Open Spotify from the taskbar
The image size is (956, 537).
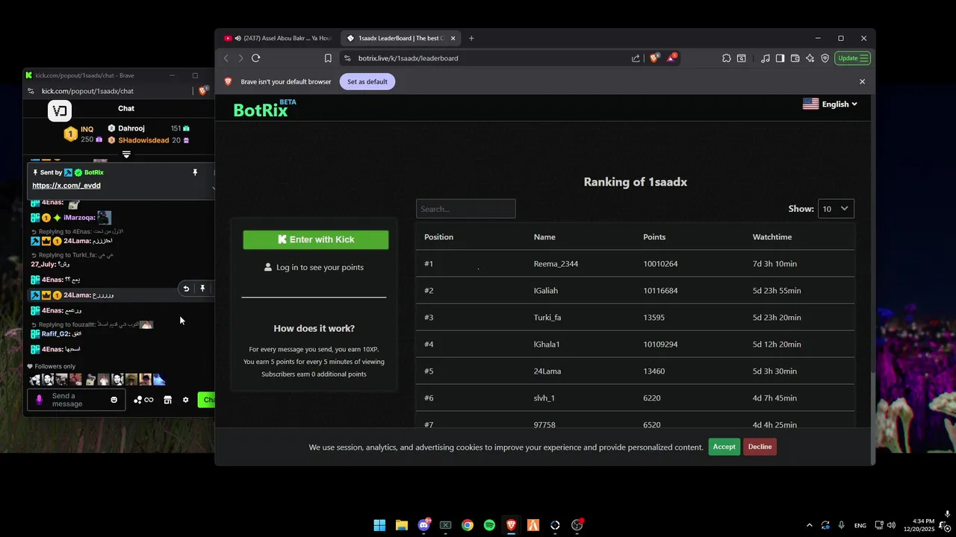pos(489,525)
